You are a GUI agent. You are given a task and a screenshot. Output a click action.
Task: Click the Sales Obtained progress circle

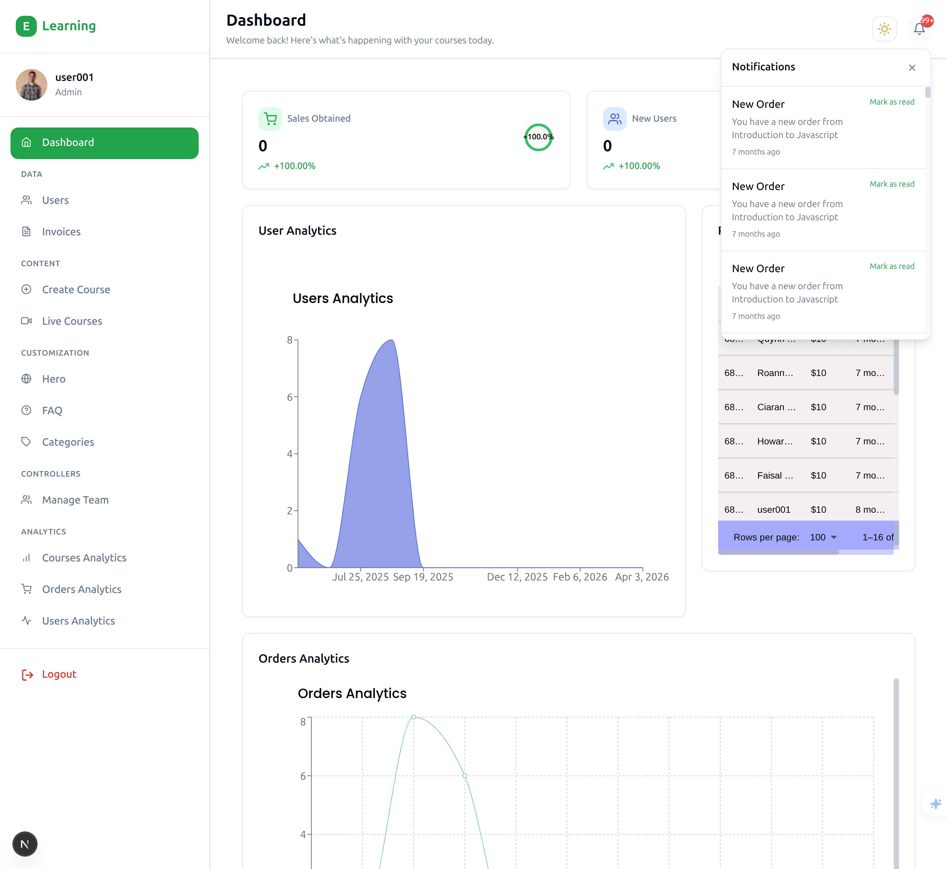pos(538,137)
